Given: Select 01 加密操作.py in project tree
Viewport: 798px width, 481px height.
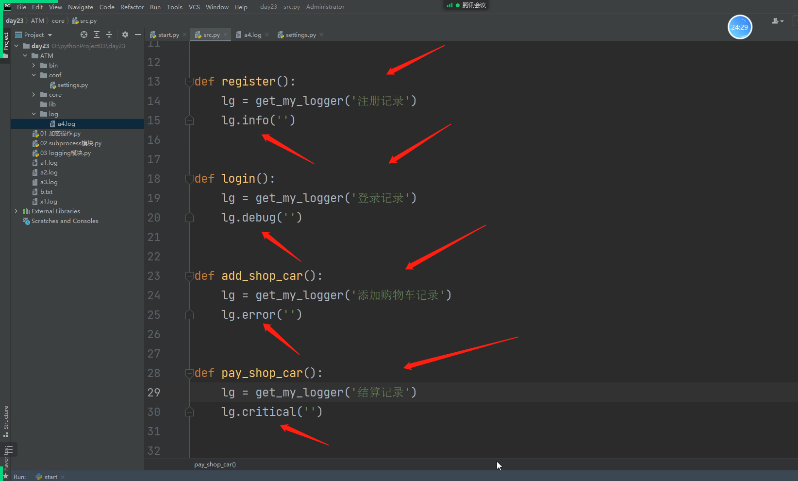Looking at the screenshot, I should [x=56, y=134].
